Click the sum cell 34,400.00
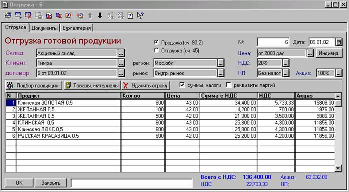The image size is (349, 192). (x=228, y=103)
